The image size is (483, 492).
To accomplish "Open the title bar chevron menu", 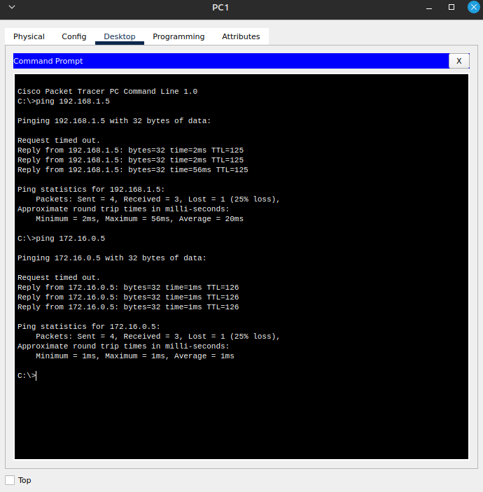I will (x=11, y=7).
